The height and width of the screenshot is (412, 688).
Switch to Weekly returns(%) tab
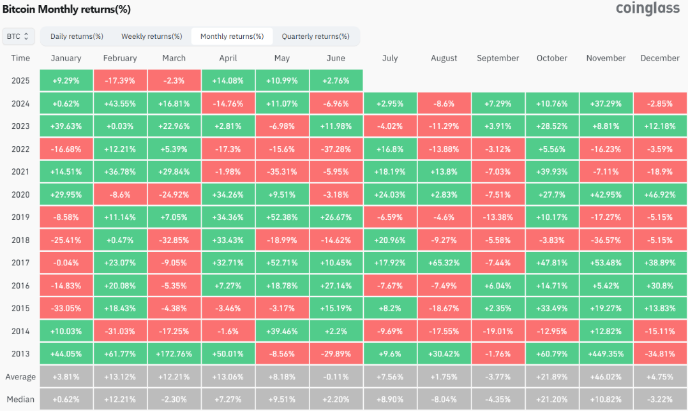coord(151,36)
